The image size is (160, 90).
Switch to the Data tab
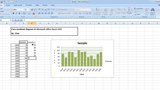pyautogui.click(x=37, y=5)
